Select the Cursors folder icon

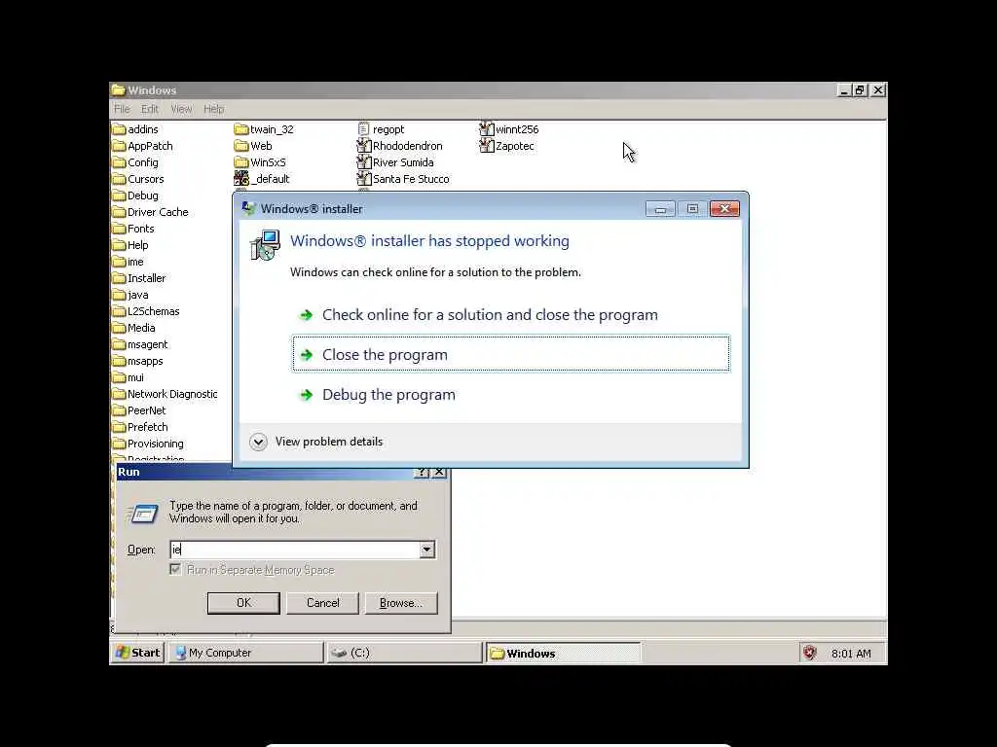pyautogui.click(x=119, y=179)
